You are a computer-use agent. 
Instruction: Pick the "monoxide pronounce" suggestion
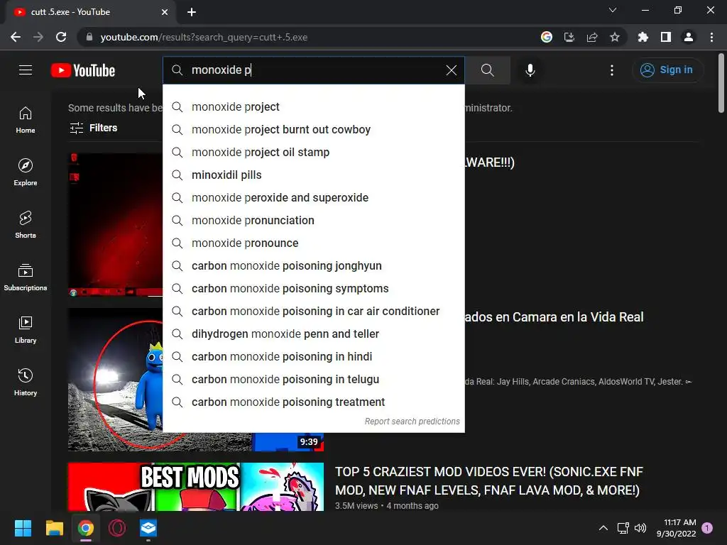coord(313,243)
